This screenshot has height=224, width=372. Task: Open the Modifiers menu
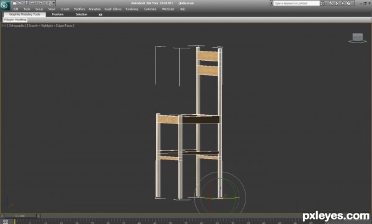click(x=79, y=9)
